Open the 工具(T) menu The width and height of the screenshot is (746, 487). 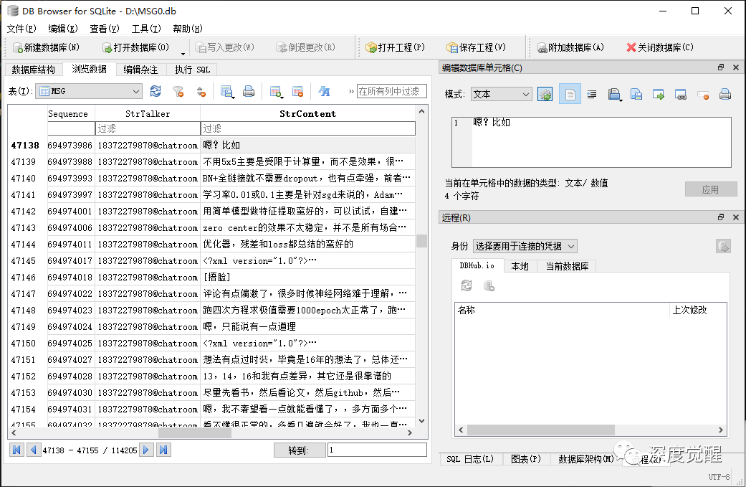[x=146, y=29]
